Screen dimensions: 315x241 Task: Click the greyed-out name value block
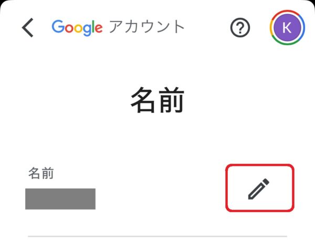click(60, 199)
